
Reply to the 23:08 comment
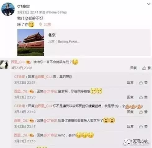pos(133,68)
